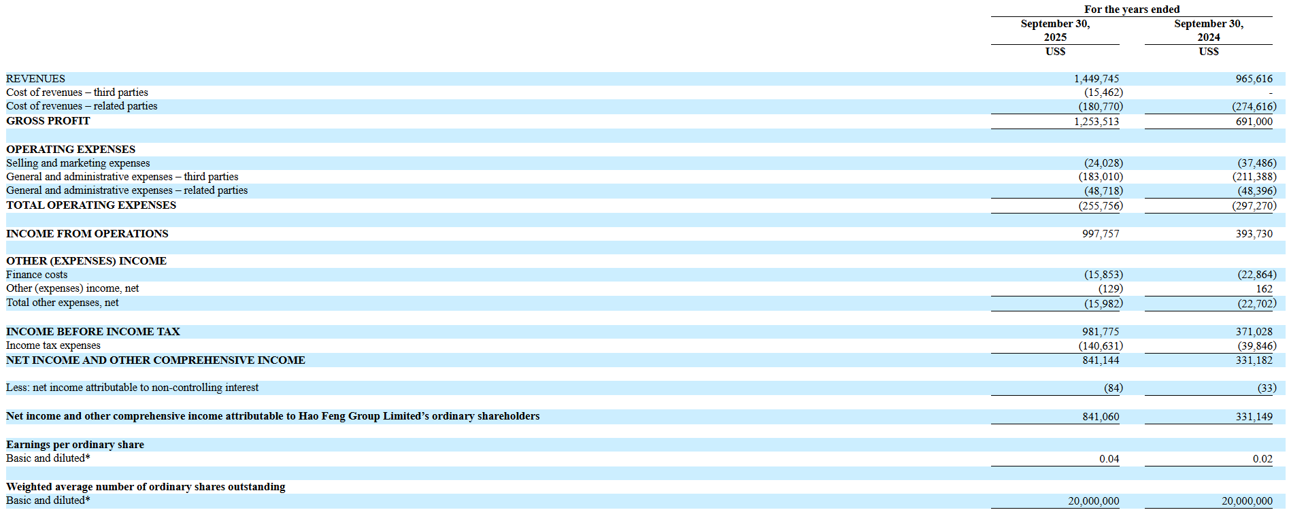
Task: Click 2024 net income value 331,182
Action: coord(1254,360)
